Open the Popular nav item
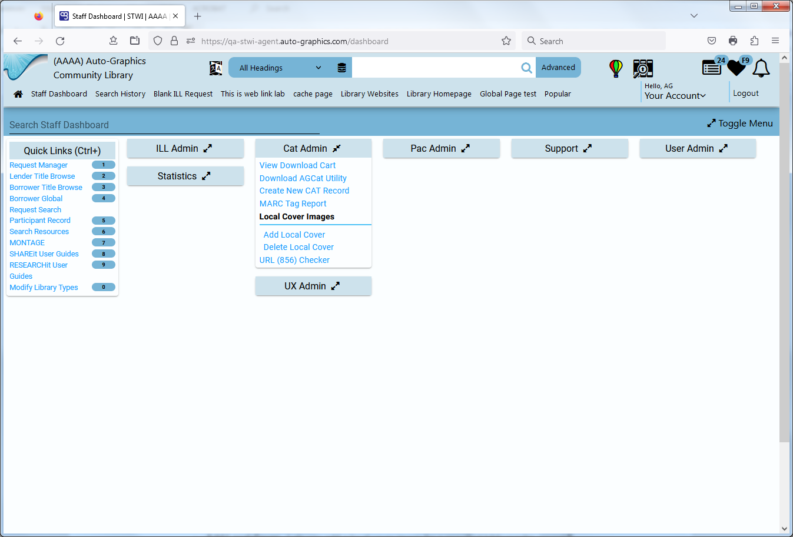This screenshot has width=793, height=537. [558, 94]
